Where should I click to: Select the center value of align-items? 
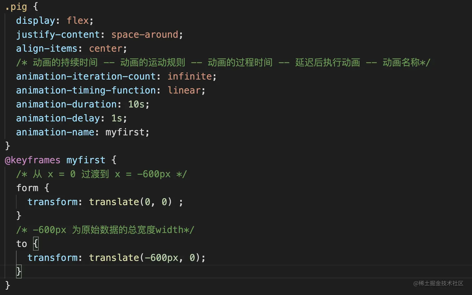[106, 48]
